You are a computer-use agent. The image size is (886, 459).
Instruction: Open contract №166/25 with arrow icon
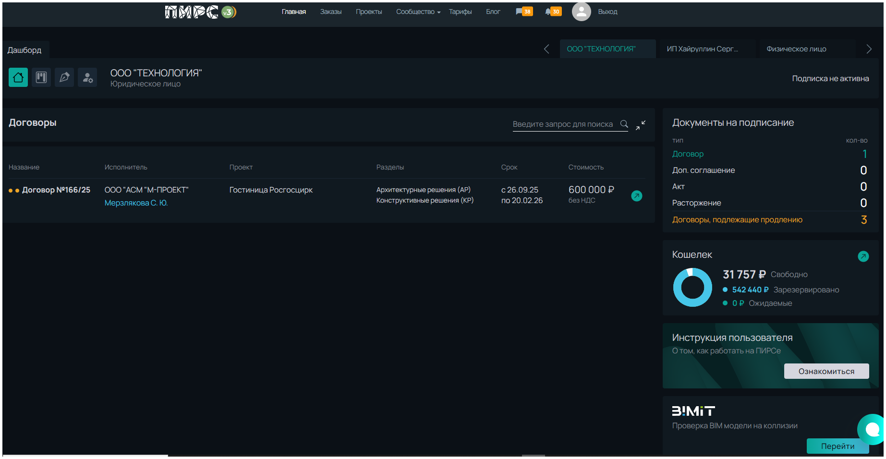[636, 196]
